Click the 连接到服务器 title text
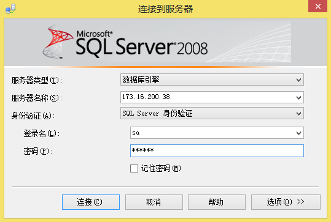 click(x=166, y=9)
